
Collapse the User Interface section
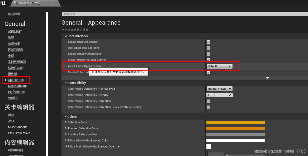pos(66,36)
